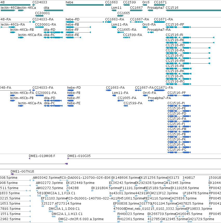Click protein CG30001-PA

(46, 93)
